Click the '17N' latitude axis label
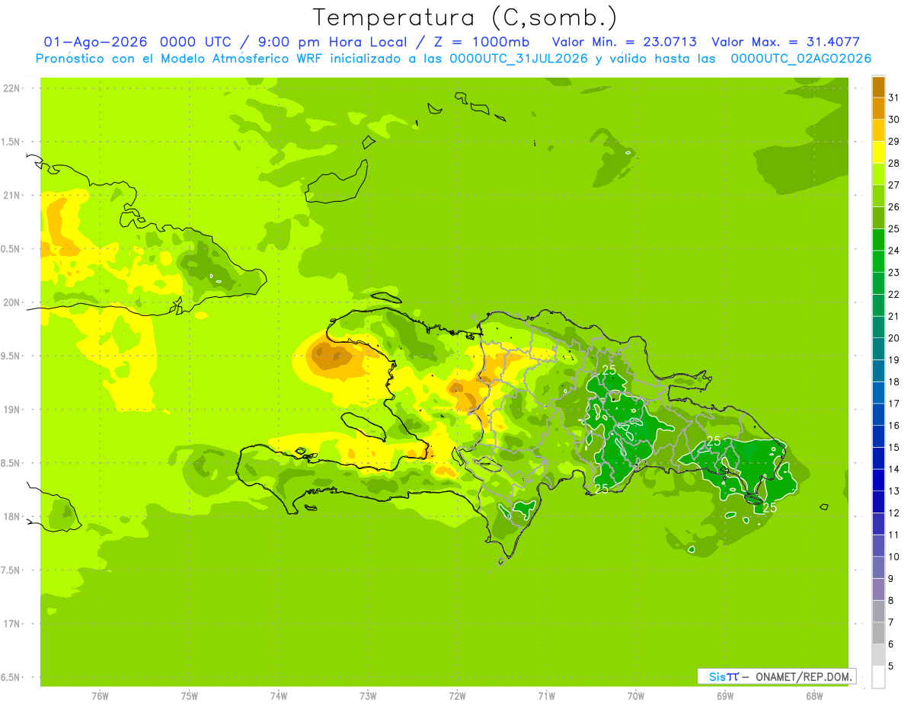Viewport: 914px width, 706px height. click(x=11, y=624)
